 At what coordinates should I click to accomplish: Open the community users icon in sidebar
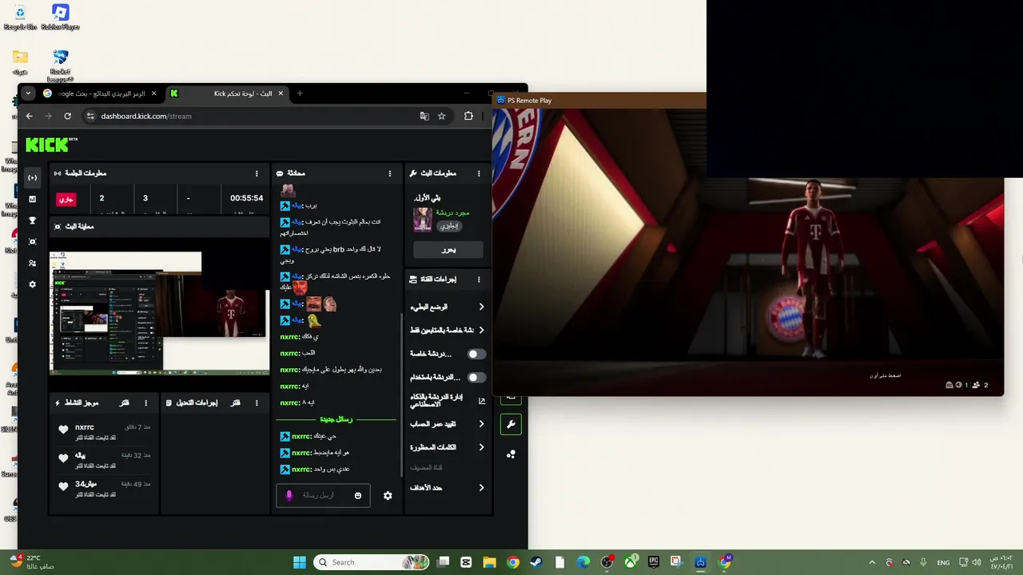[x=32, y=263]
